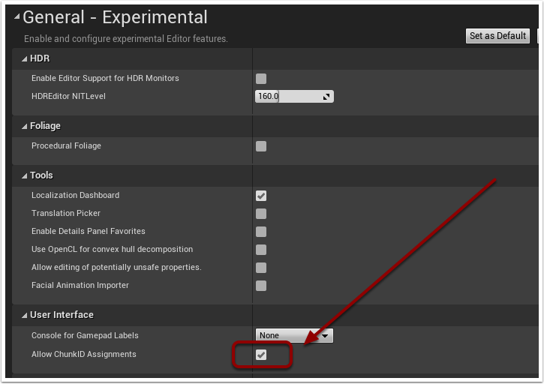Enable Facial Animation Importer
This screenshot has height=384, width=544.
point(261,286)
